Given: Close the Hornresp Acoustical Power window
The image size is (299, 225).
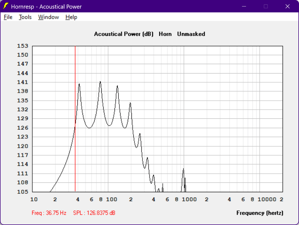Looking at the screenshot, I should pyautogui.click(x=287, y=6).
